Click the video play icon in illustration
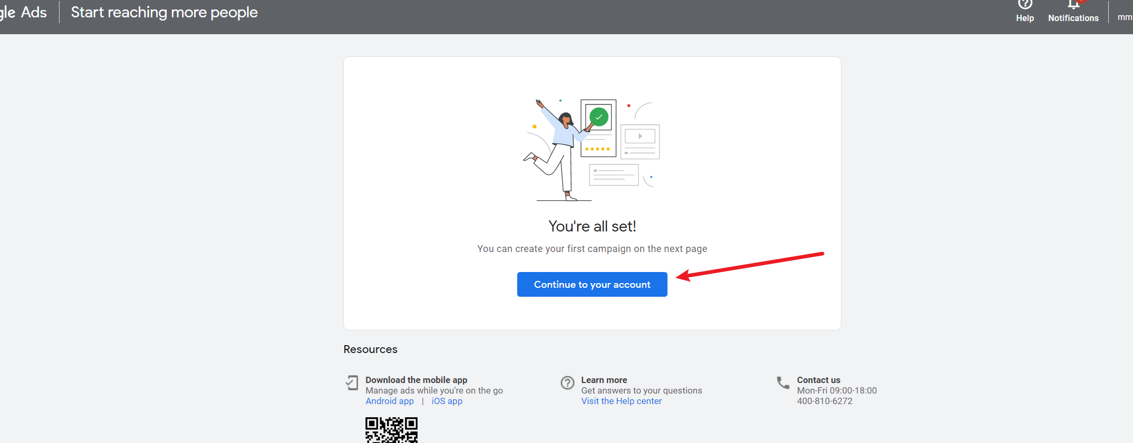The width and height of the screenshot is (1133, 443). pos(640,136)
